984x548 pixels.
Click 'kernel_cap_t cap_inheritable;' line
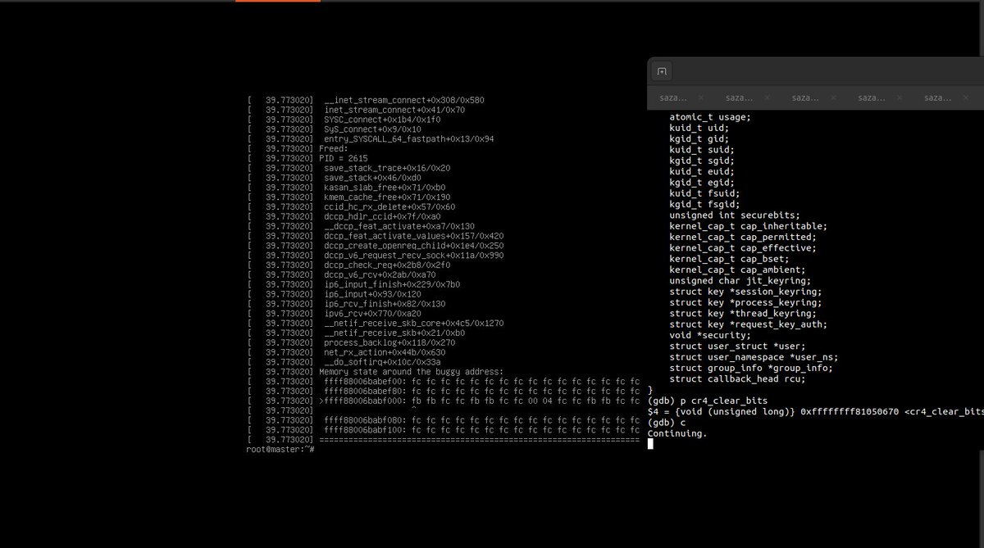pyautogui.click(x=749, y=226)
